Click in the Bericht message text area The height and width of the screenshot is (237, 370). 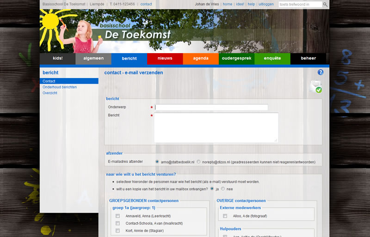(216, 127)
